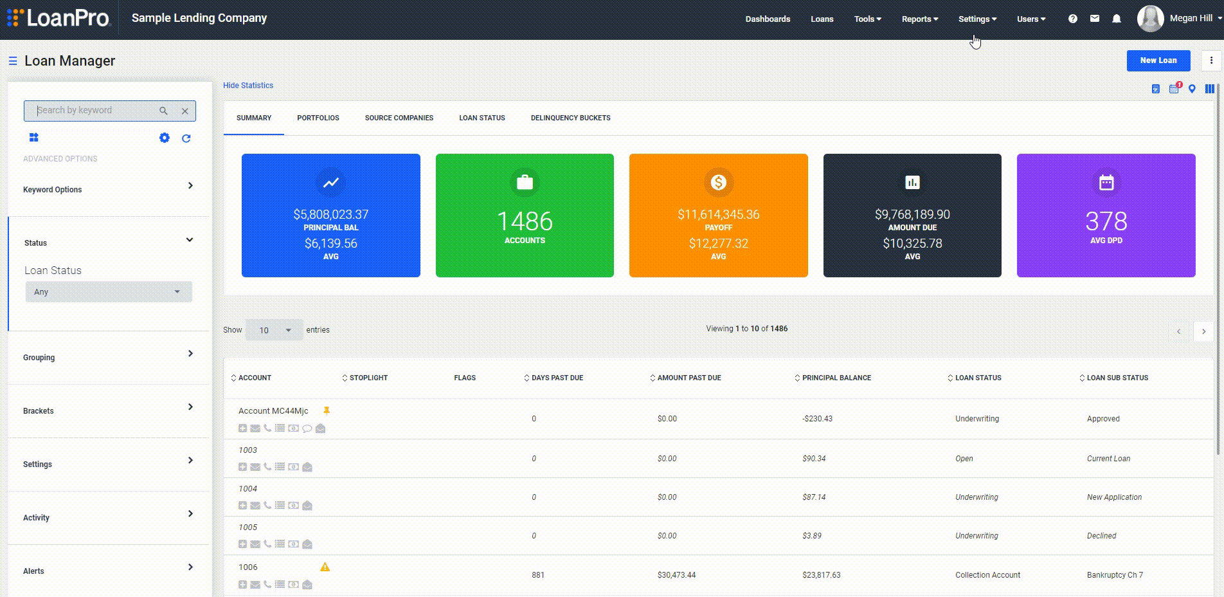The image size is (1224, 597).
Task: Click the plus icon under loan 1003
Action: tap(242, 467)
